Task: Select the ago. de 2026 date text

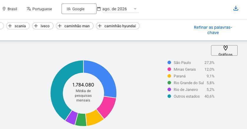Action: coord(115,9)
